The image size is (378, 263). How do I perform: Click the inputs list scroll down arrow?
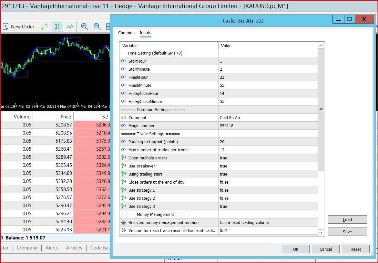(321, 233)
